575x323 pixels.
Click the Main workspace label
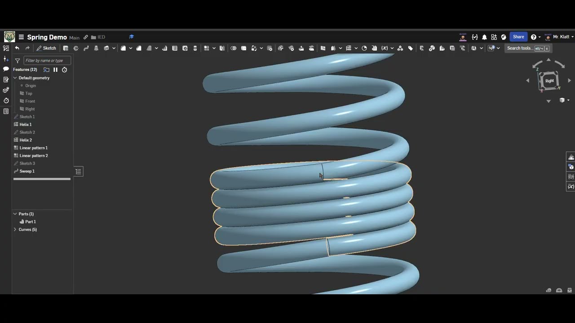pos(74,38)
